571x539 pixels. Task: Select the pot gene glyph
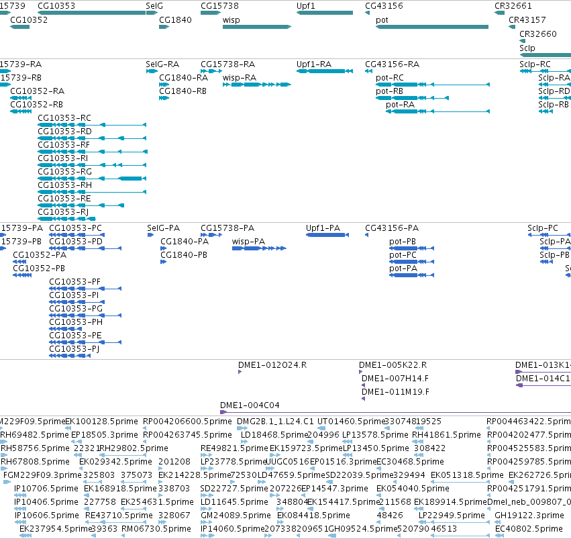(432, 27)
